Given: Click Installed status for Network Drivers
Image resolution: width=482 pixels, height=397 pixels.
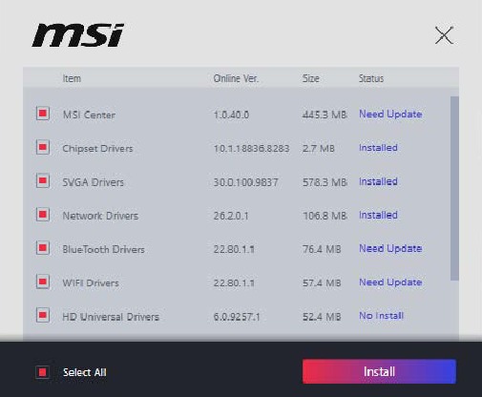Looking at the screenshot, I should click(x=378, y=215).
